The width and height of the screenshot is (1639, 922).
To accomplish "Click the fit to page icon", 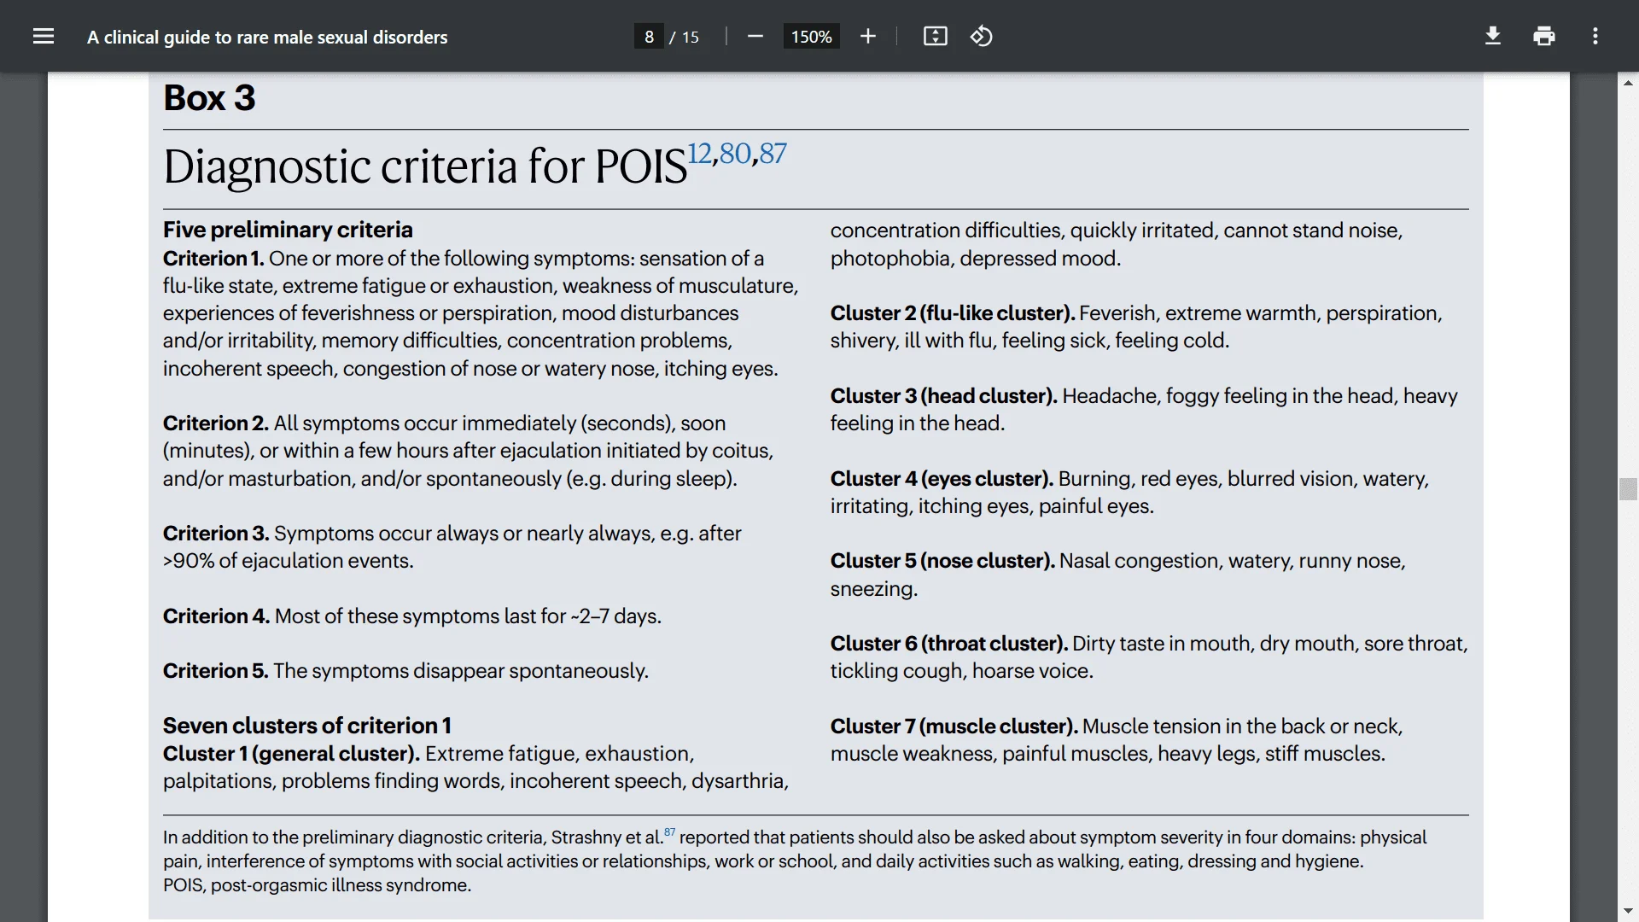I will click(935, 37).
